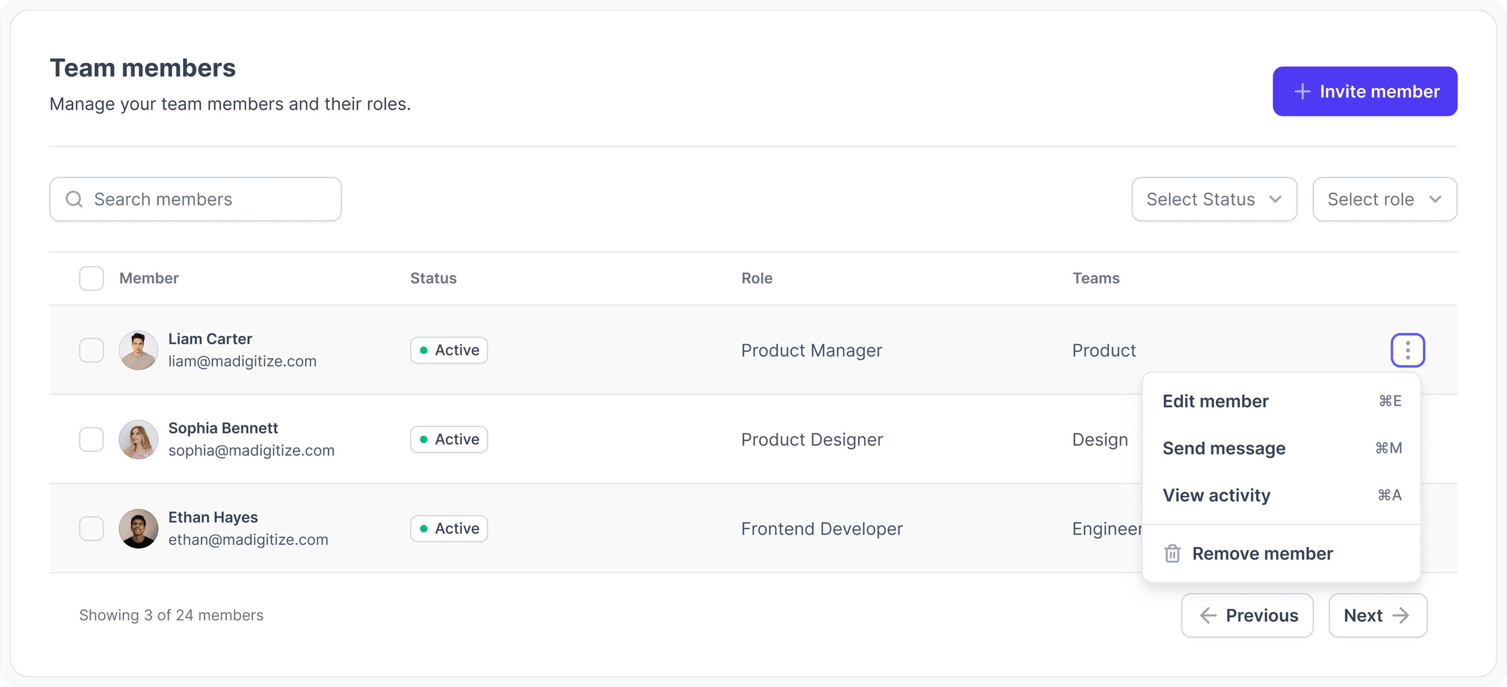Click the liam@madigitize.com email
Screen dimensions: 1507x687
pos(242,361)
